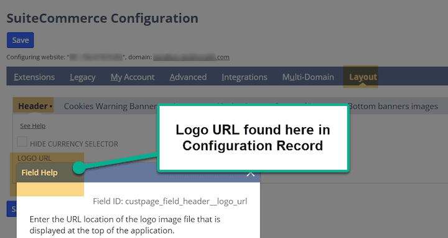Click the Field Help popup title
Screen dimensions: 448x238
pyautogui.click(x=39, y=173)
